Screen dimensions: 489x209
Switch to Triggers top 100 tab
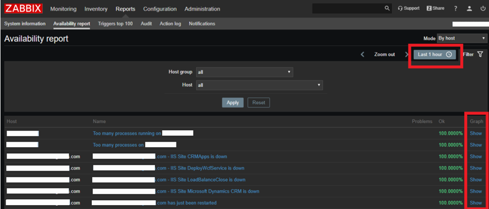116,24
